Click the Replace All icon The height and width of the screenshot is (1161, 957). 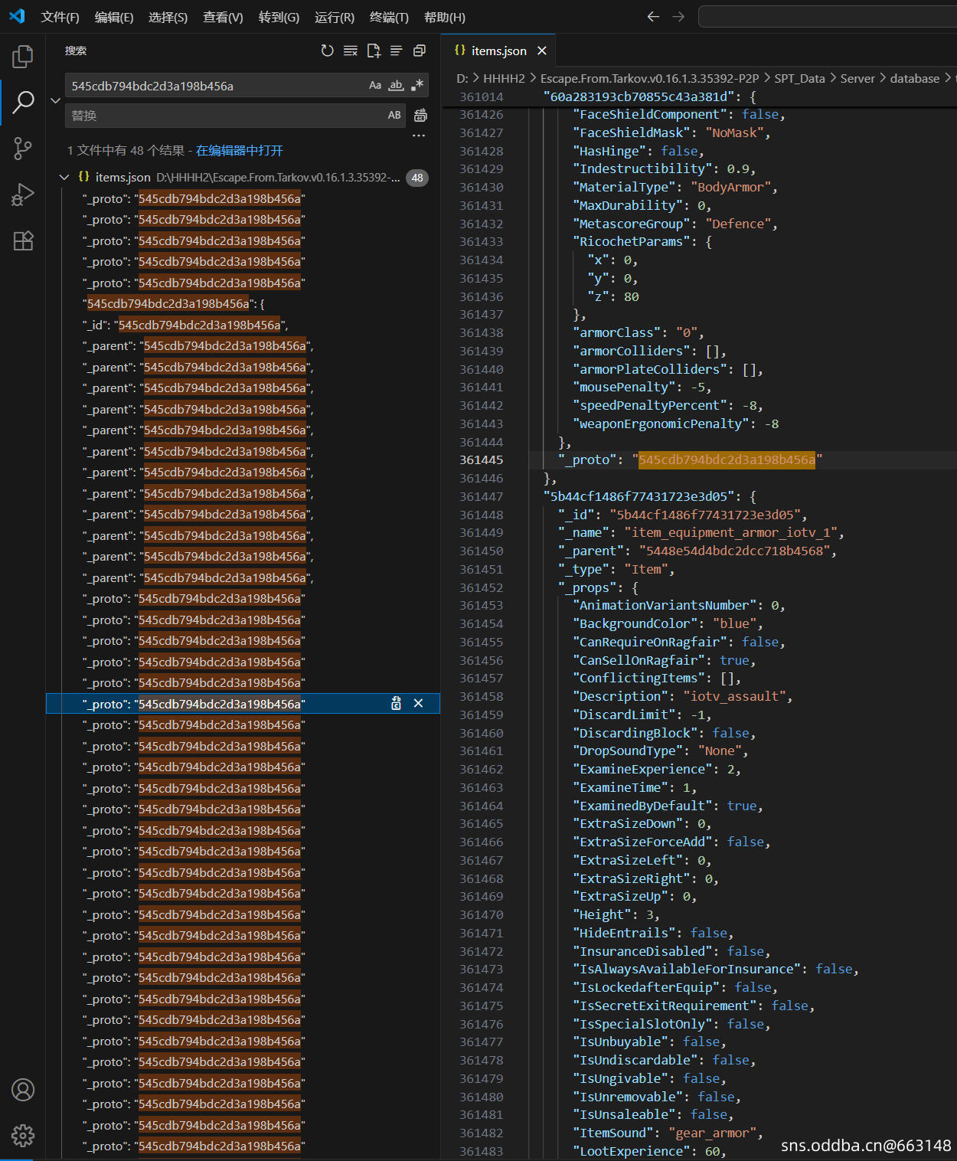coord(420,116)
